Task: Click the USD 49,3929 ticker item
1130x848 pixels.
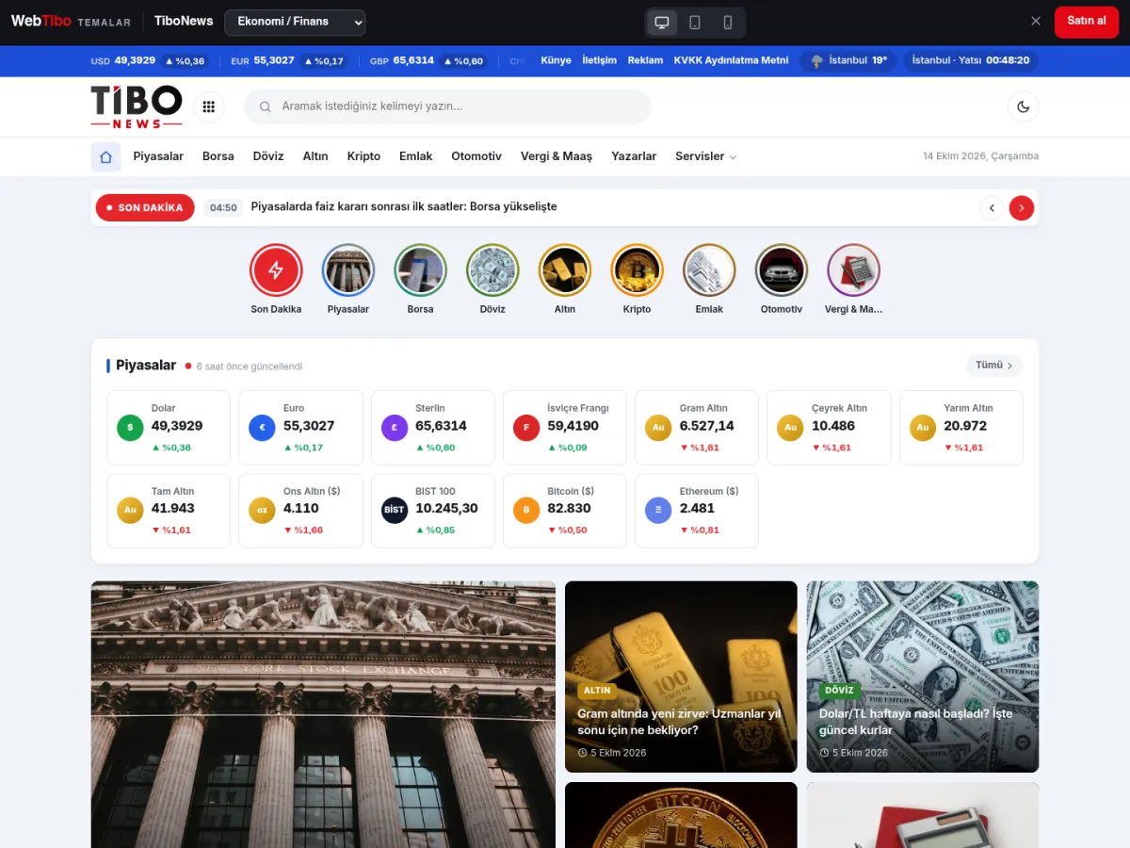Action: point(151,60)
